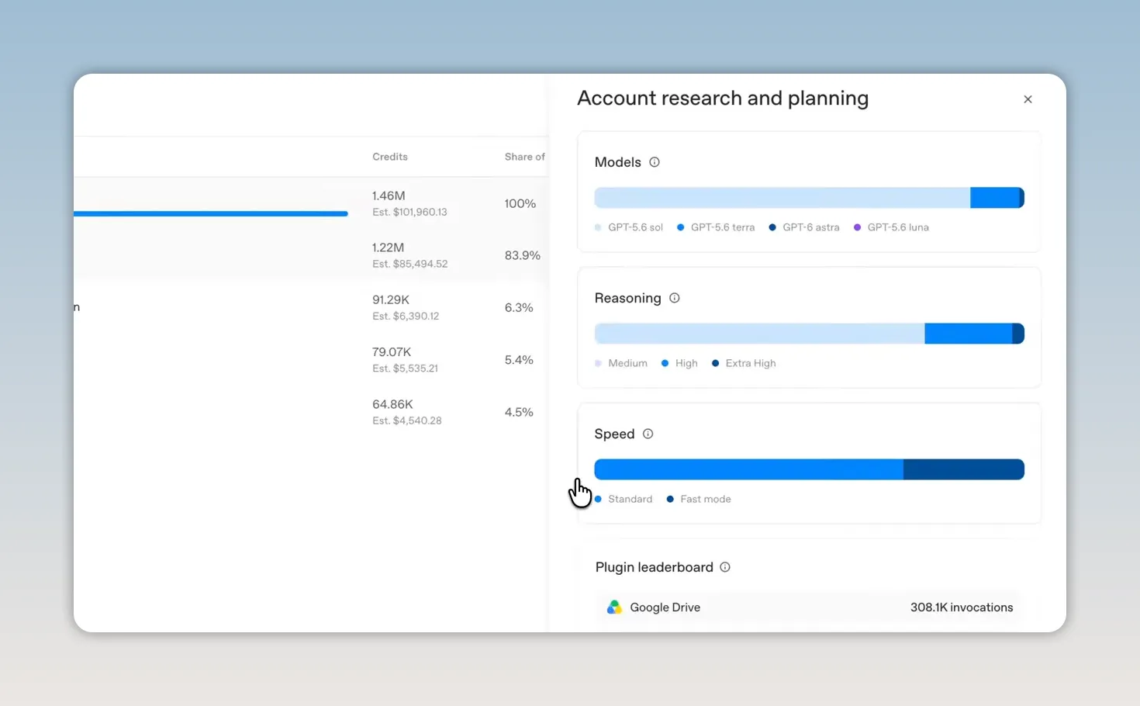Click the Plugin leaderboard heading
The image size is (1140, 706).
point(655,567)
